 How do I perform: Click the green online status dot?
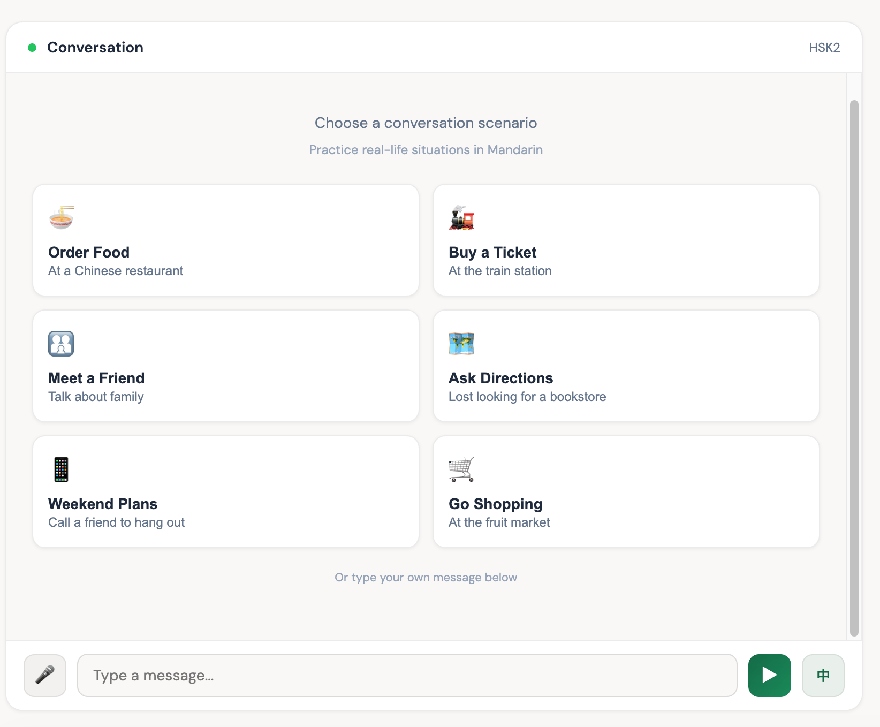(32, 48)
